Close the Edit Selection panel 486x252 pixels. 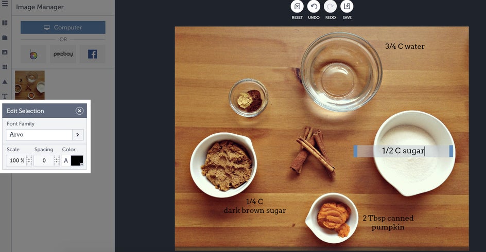(79, 111)
